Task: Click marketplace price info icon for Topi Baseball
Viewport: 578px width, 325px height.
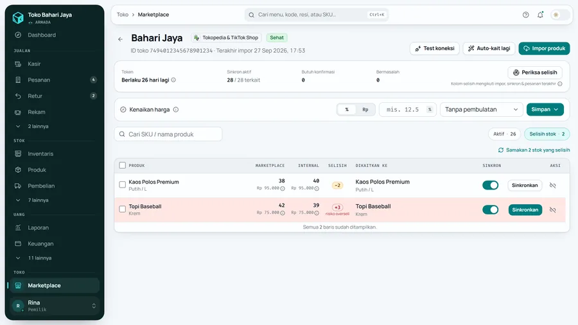Action: pyautogui.click(x=283, y=213)
